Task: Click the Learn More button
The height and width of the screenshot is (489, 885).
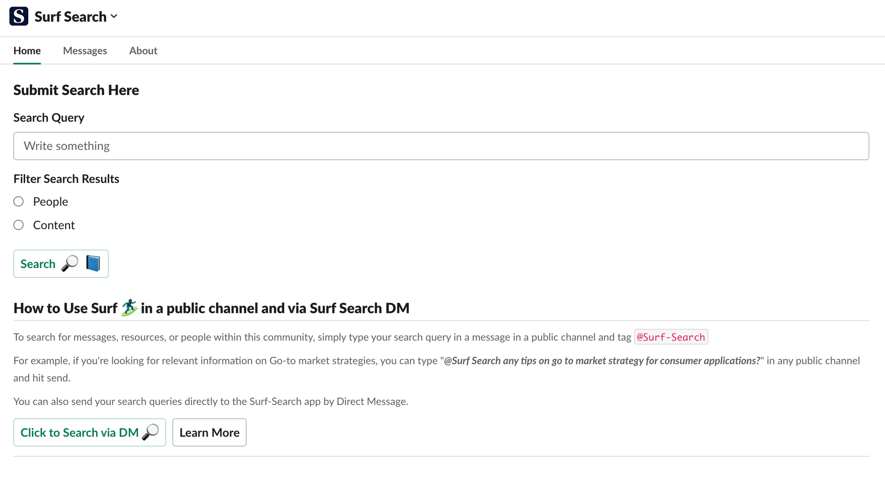Action: click(209, 432)
